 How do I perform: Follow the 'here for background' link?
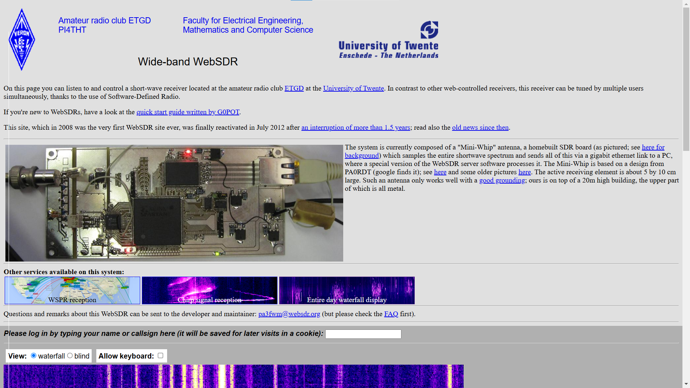653,147
